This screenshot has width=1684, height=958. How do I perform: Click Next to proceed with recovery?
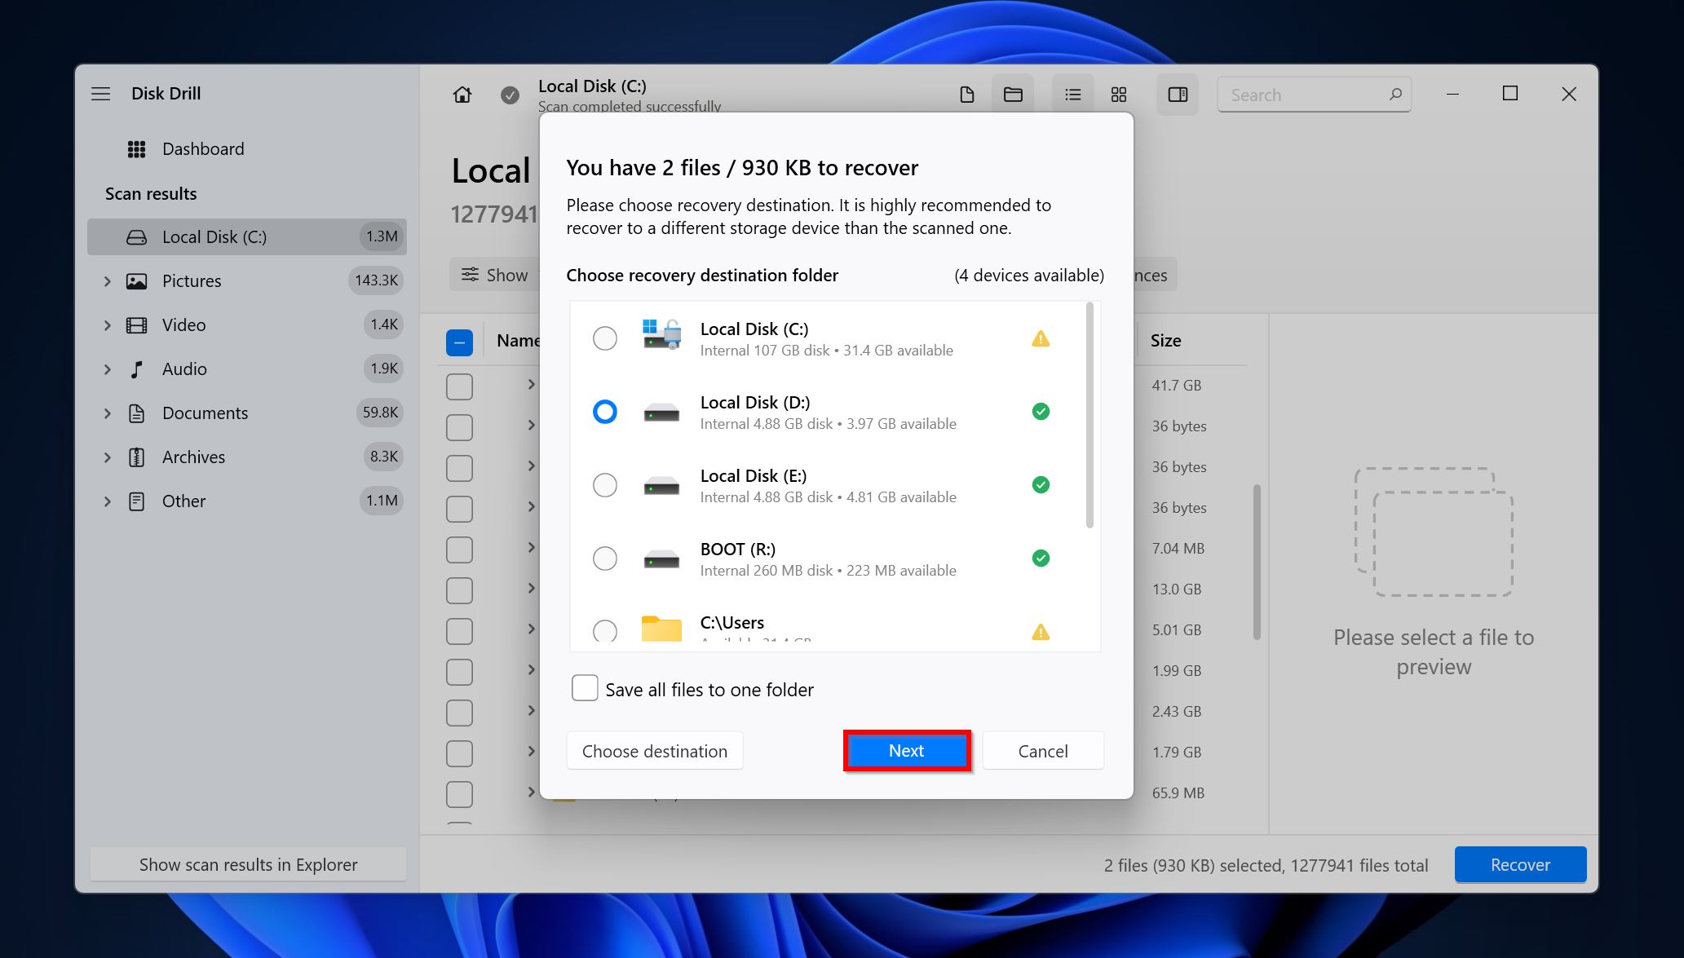[906, 751]
